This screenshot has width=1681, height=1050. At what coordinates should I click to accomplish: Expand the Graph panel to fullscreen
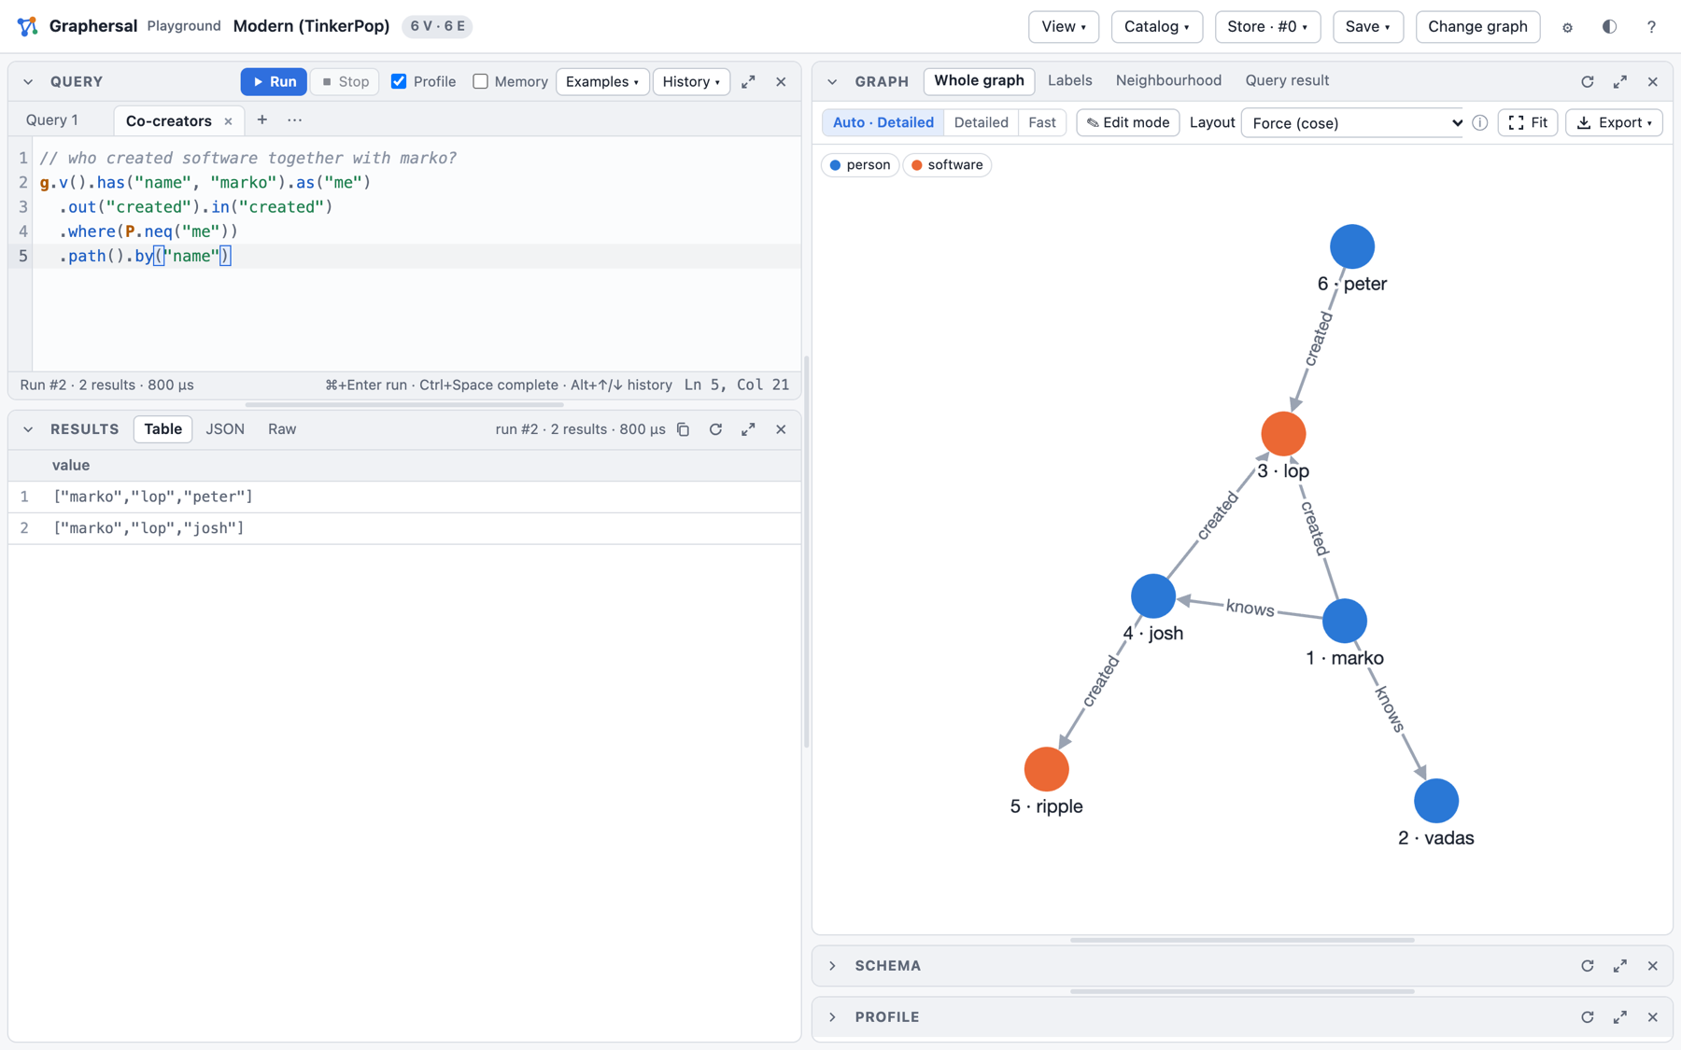click(x=1620, y=82)
